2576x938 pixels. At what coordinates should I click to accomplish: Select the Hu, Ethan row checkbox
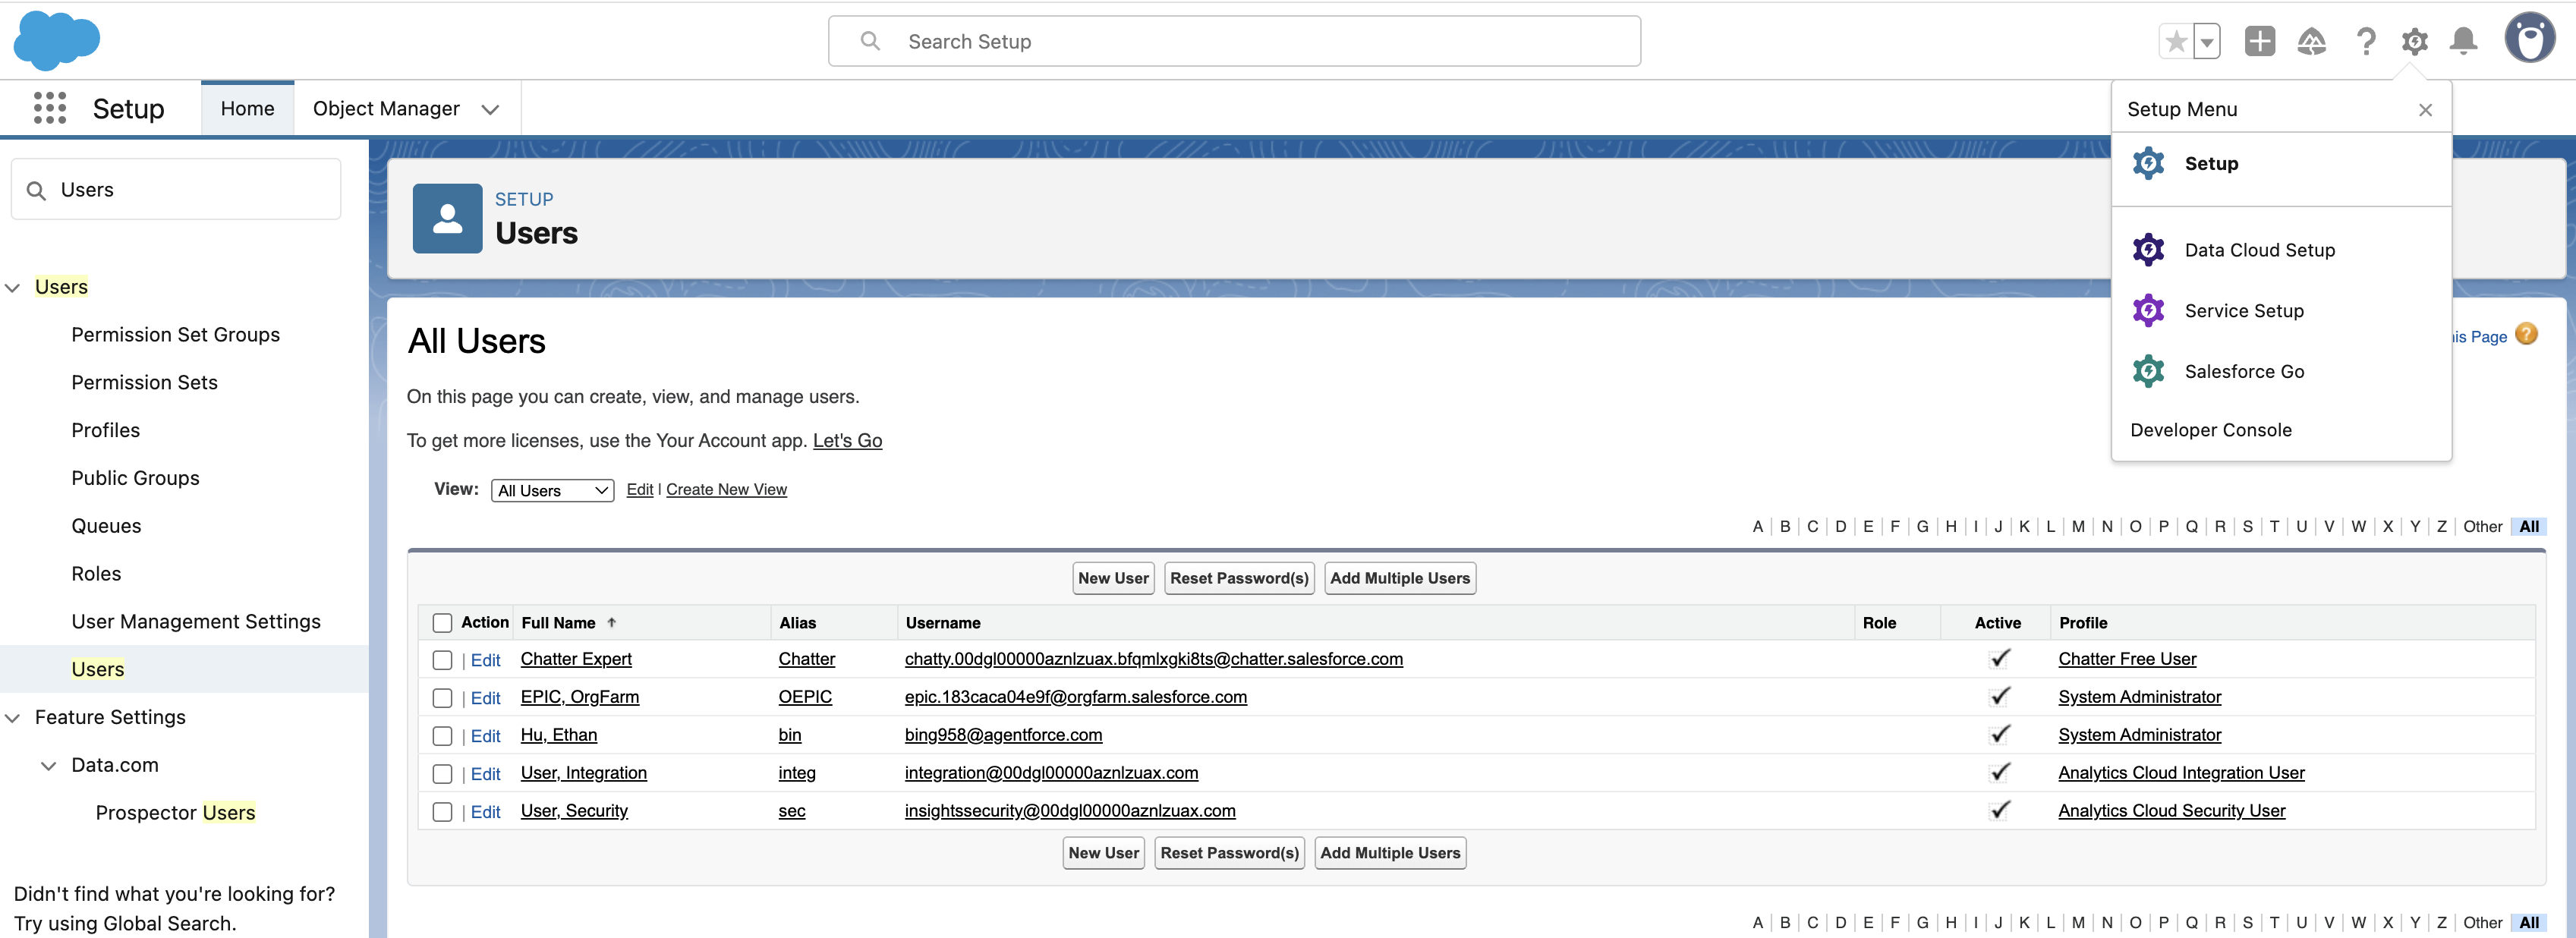click(x=442, y=736)
